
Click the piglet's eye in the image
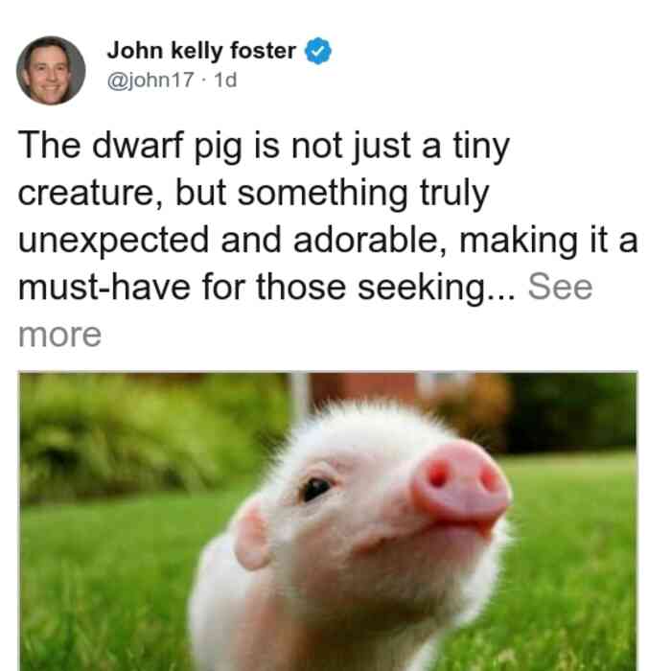[315, 488]
